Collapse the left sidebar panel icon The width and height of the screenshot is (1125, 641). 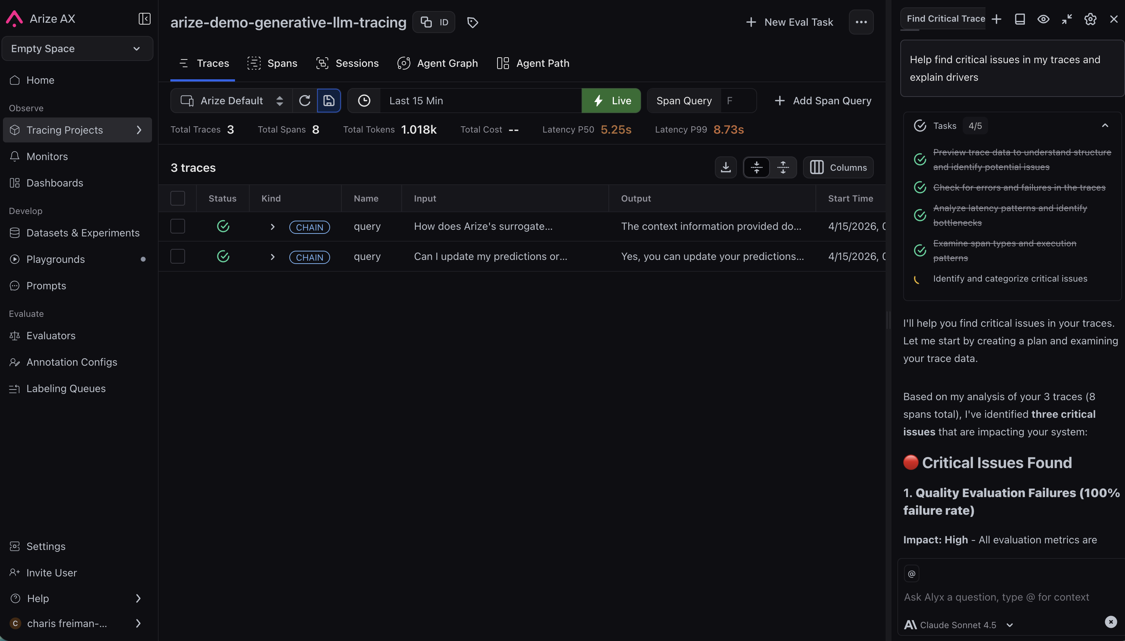[144, 18]
